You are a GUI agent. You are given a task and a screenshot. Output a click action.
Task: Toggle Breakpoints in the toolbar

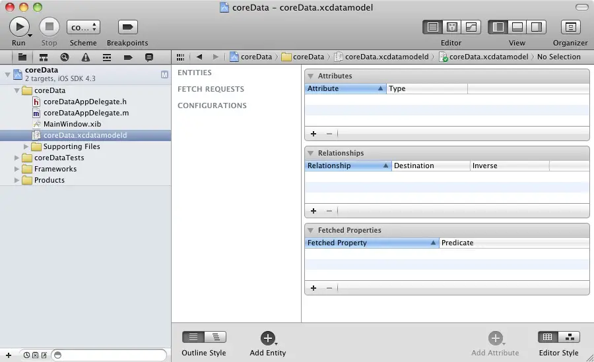[127, 27]
